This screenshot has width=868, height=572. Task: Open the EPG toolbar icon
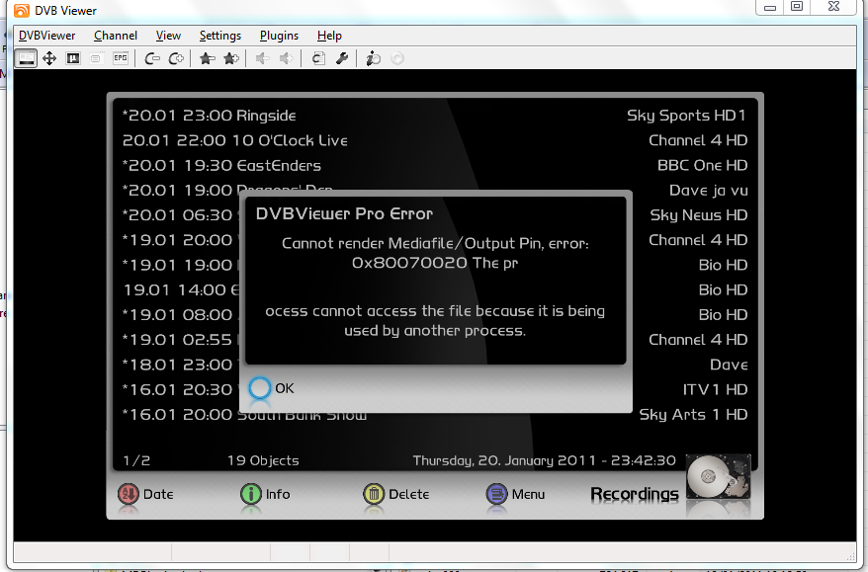(121, 58)
